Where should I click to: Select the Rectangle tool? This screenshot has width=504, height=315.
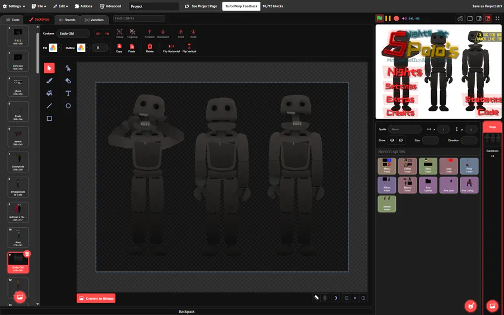[49, 118]
